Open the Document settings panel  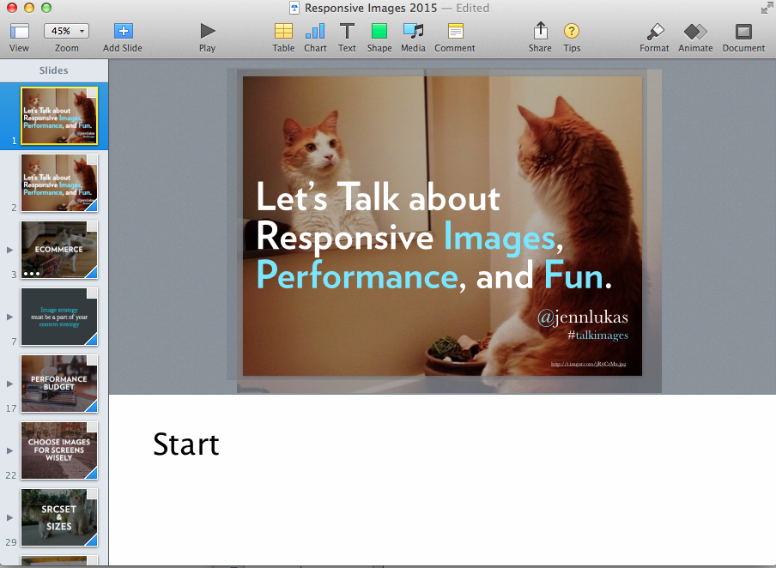pos(743,32)
